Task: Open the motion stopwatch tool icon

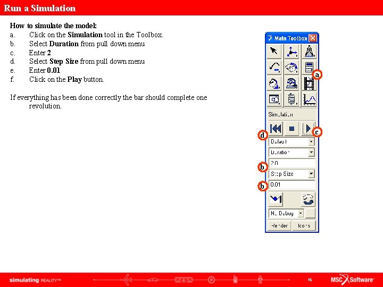Action: click(274, 83)
